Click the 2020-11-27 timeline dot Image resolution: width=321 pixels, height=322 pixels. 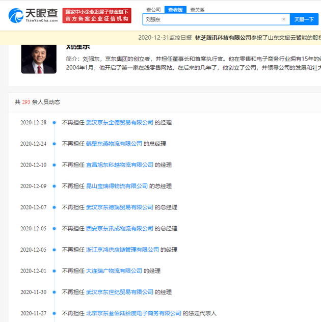(54, 313)
